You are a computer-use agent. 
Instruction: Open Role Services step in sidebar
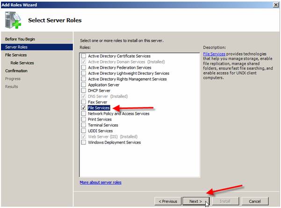(x=22, y=63)
